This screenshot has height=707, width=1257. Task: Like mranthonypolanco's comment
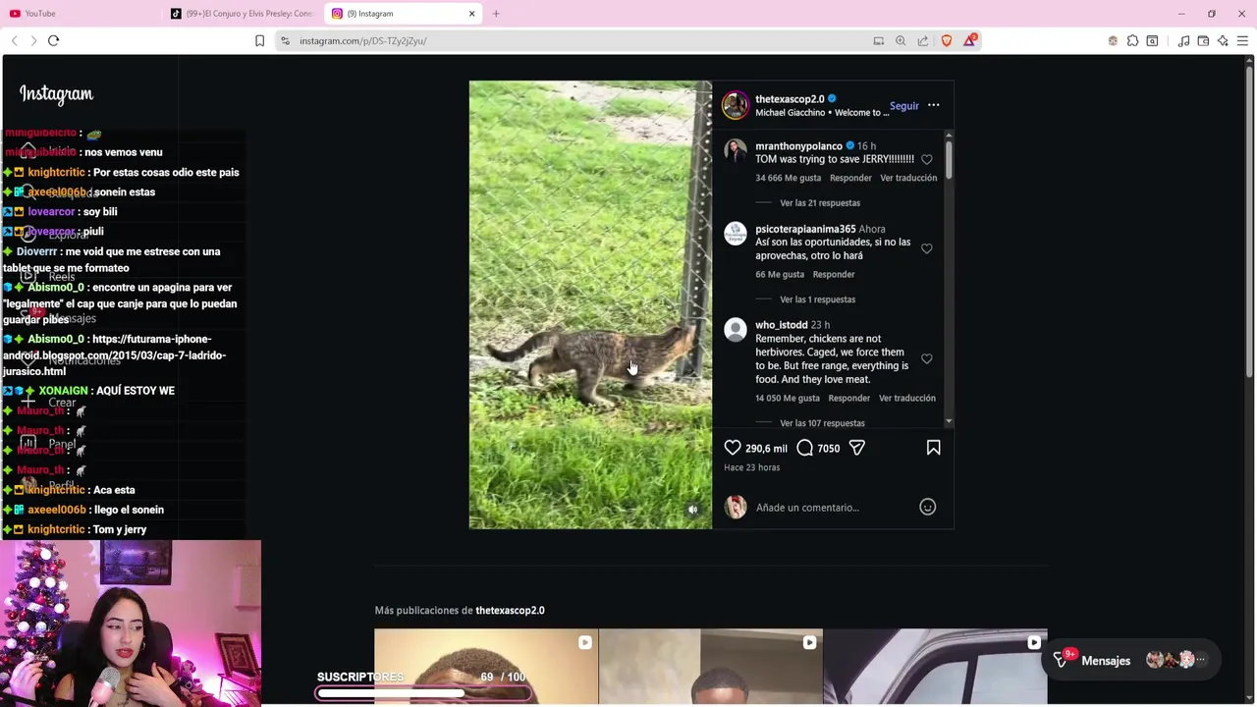pyautogui.click(x=927, y=159)
